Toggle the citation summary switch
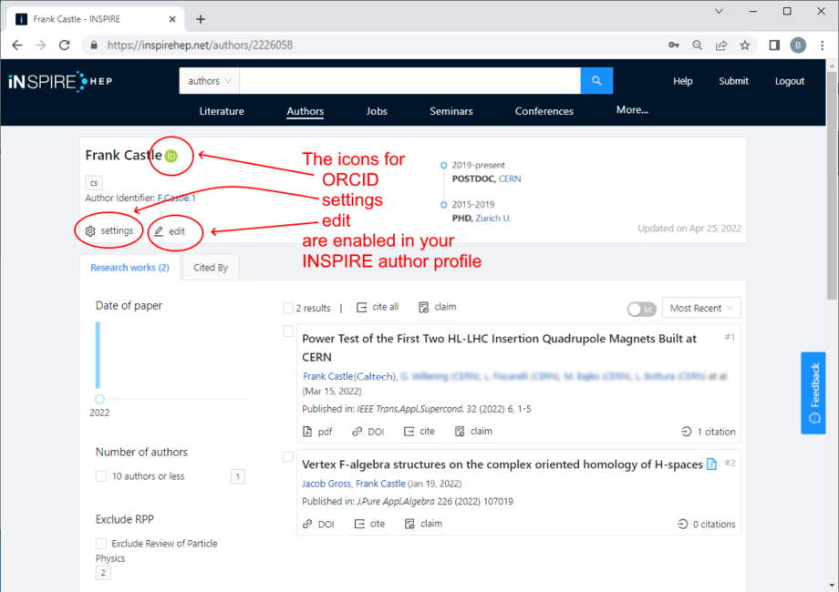The height and width of the screenshot is (592, 839). pyautogui.click(x=641, y=309)
